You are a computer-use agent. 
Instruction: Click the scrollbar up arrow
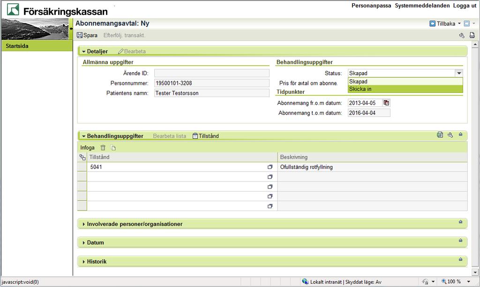[x=475, y=45]
